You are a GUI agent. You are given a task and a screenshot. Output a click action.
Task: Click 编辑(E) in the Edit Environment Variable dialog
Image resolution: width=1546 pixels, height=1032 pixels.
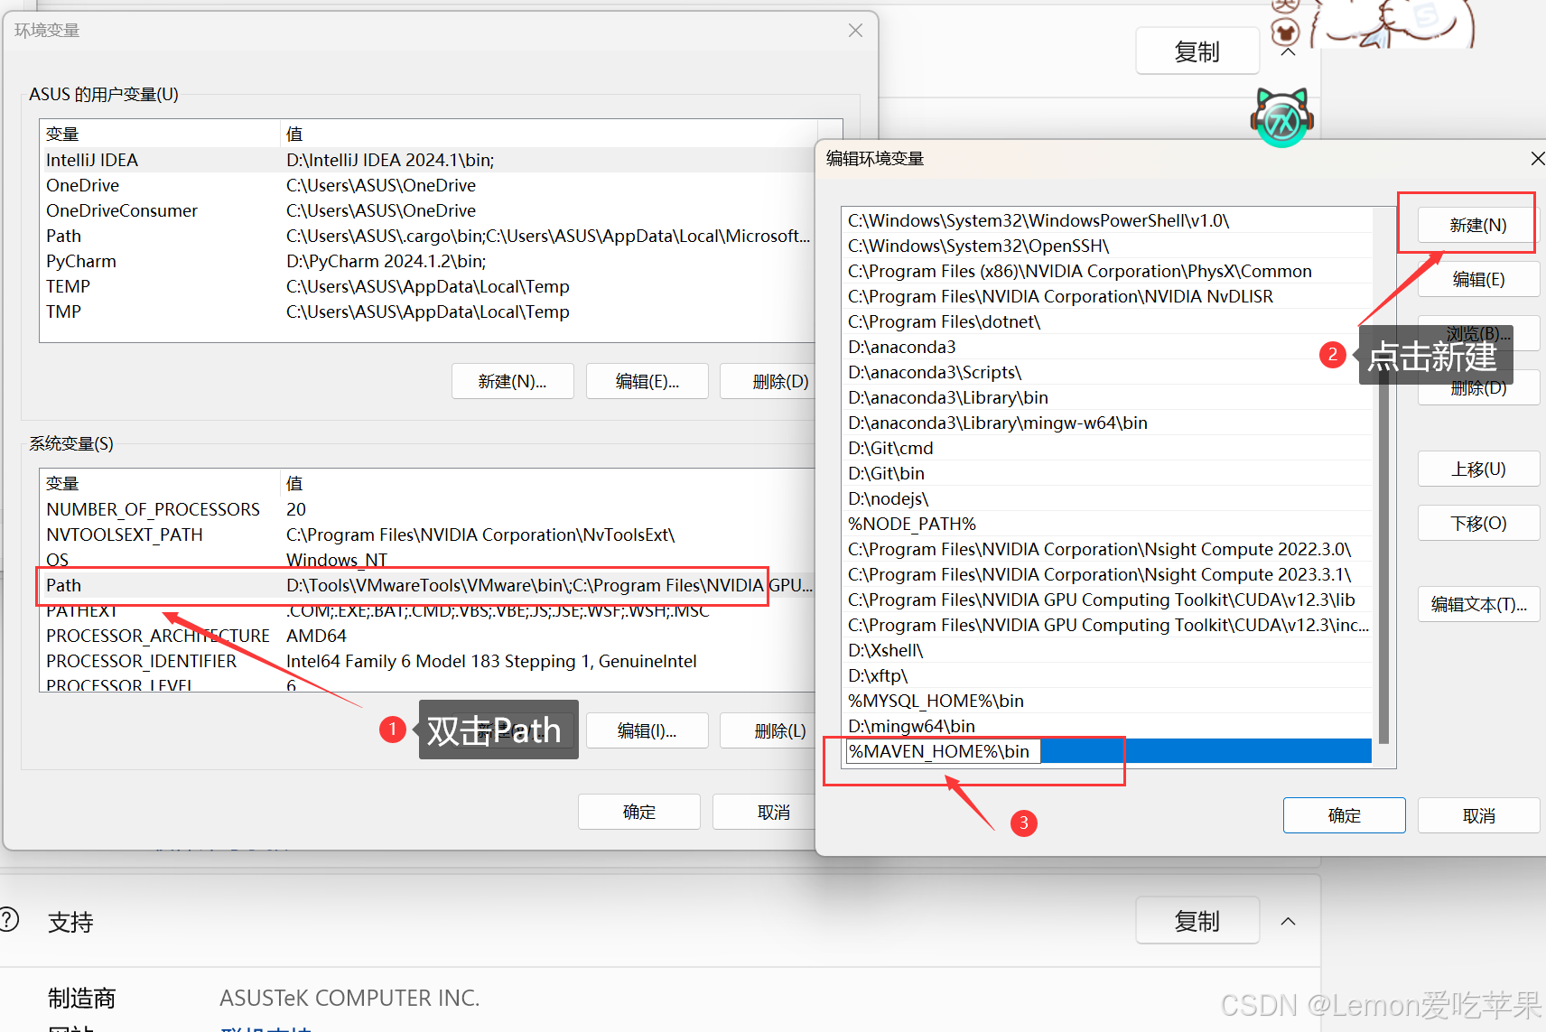click(1477, 279)
